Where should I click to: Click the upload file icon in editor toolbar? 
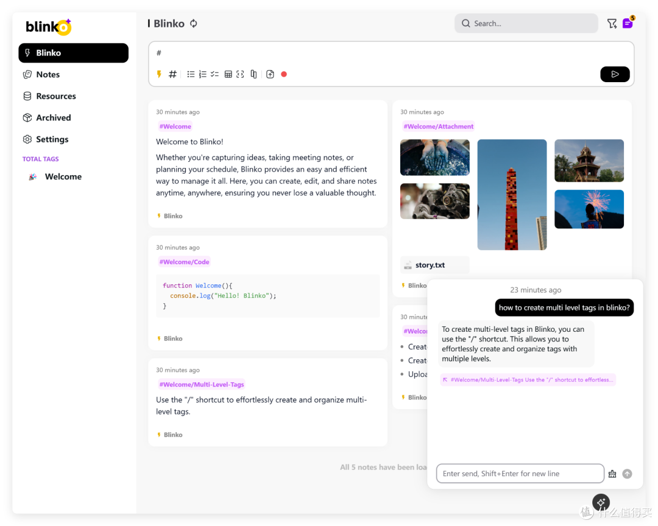tap(271, 74)
